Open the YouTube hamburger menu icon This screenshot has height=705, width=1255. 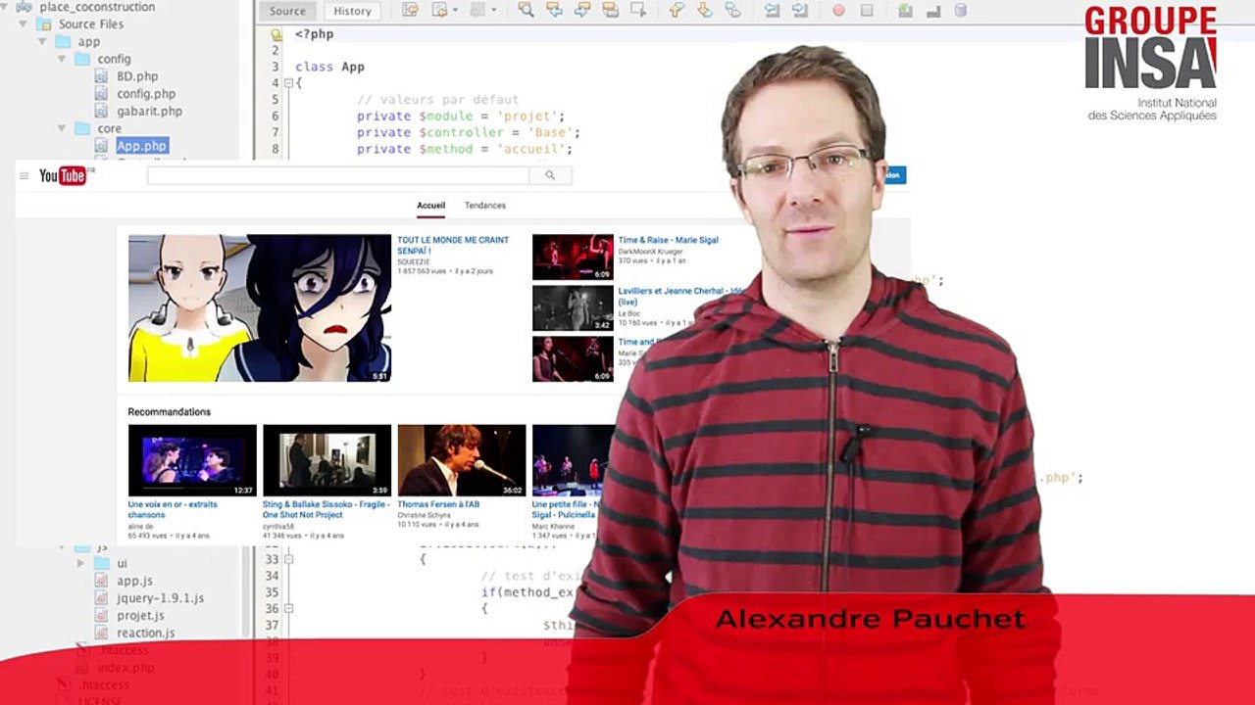click(x=25, y=176)
